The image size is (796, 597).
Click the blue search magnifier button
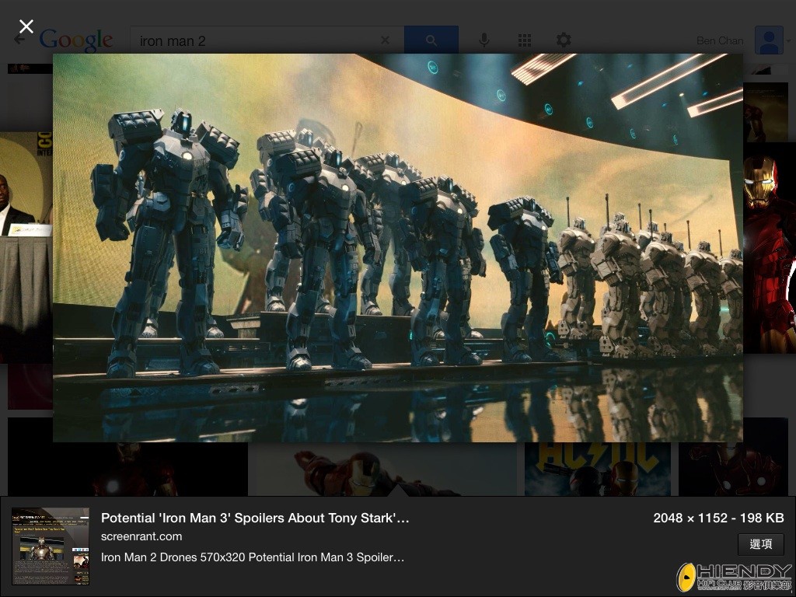[431, 40]
